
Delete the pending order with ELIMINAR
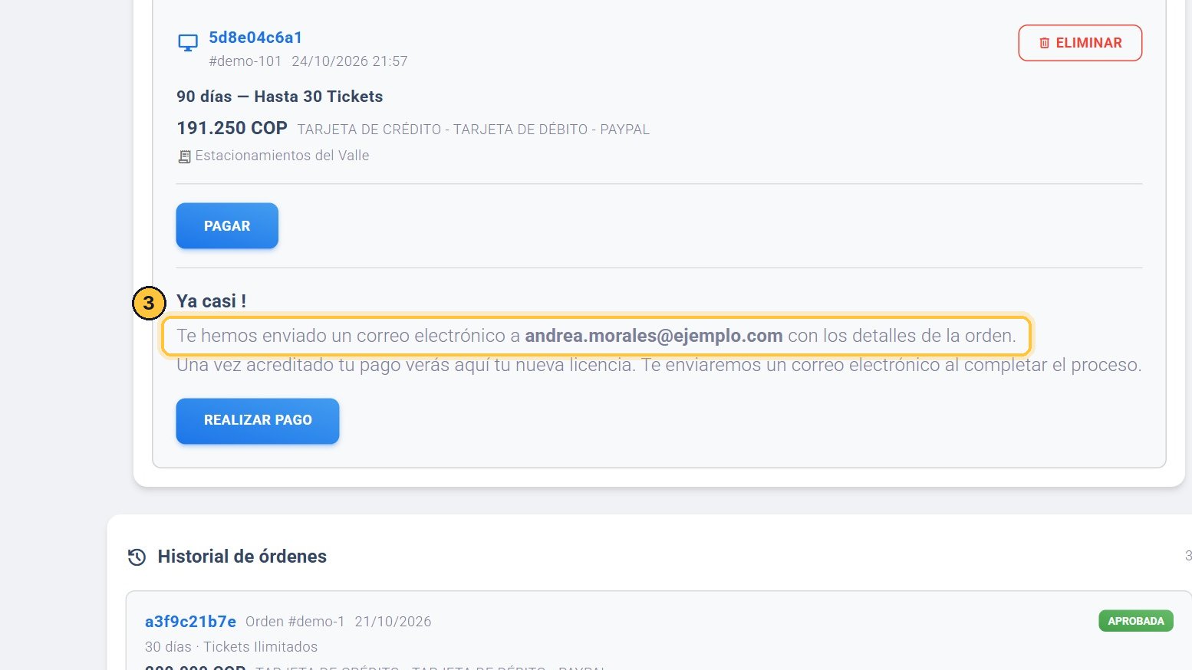tap(1080, 43)
